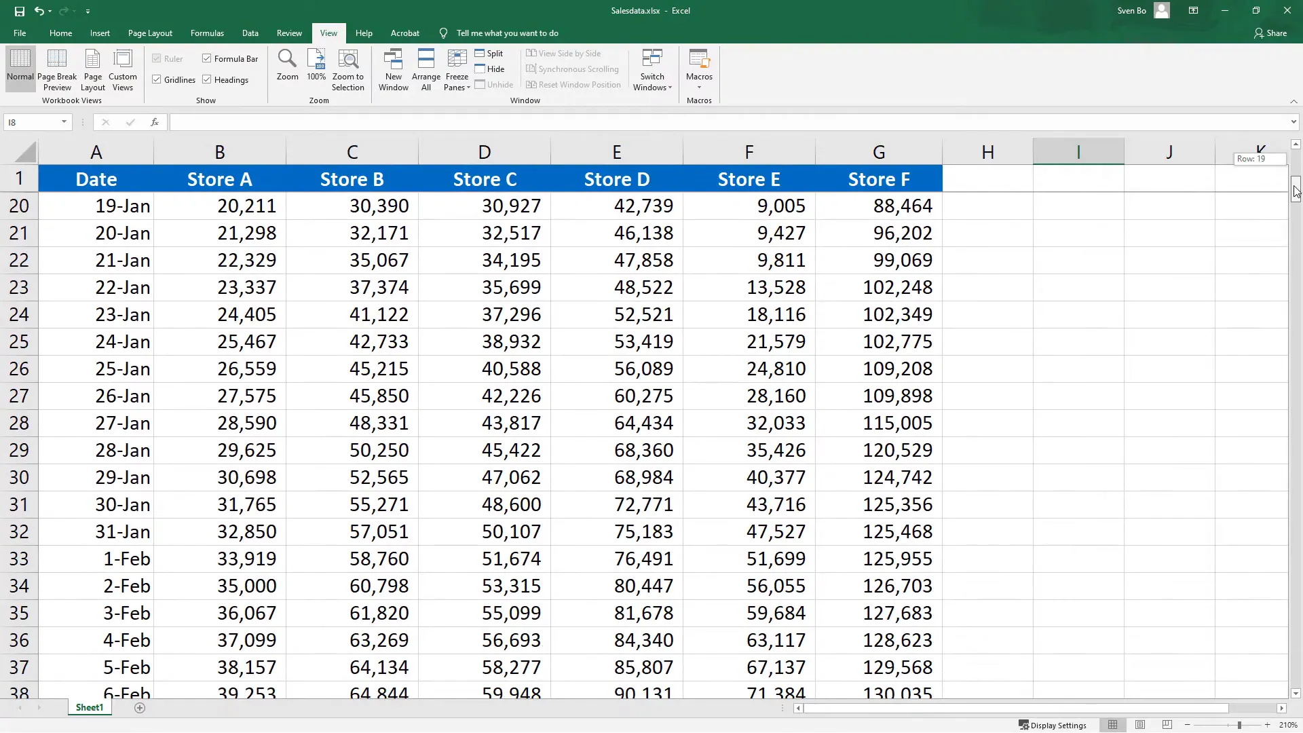The width and height of the screenshot is (1303, 733).
Task: Open the Name Box dropdown
Action: [64, 122]
